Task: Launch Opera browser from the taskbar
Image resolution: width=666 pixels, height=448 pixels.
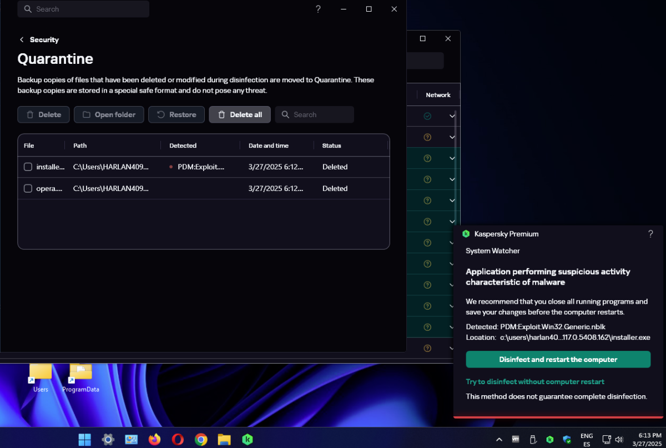Action: (x=178, y=440)
